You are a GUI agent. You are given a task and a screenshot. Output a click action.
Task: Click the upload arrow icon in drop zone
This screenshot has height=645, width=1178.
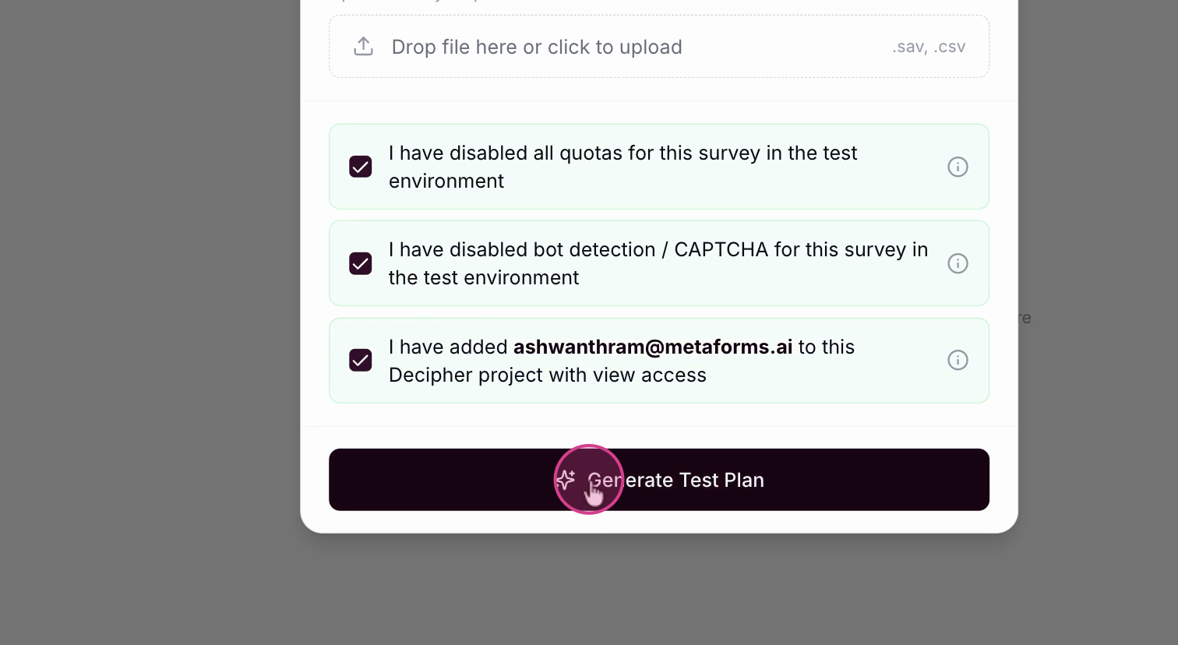(x=363, y=46)
